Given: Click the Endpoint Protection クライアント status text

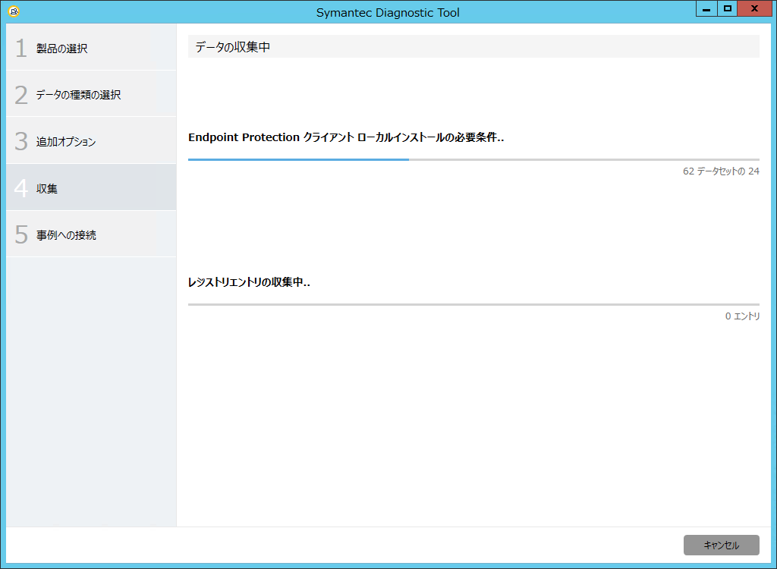Looking at the screenshot, I should (x=346, y=137).
